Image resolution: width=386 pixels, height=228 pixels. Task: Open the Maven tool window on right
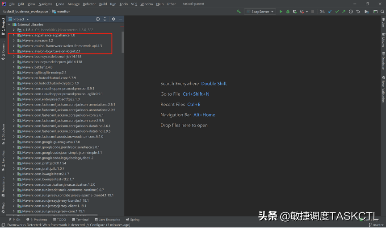383,40
